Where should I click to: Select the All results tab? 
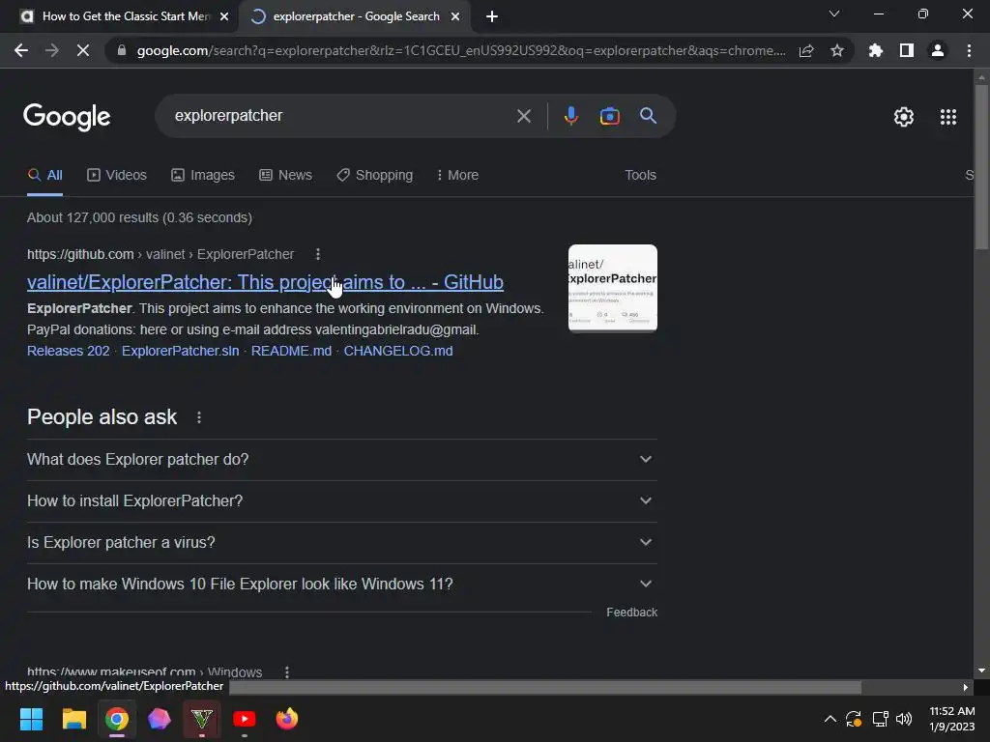click(x=44, y=176)
